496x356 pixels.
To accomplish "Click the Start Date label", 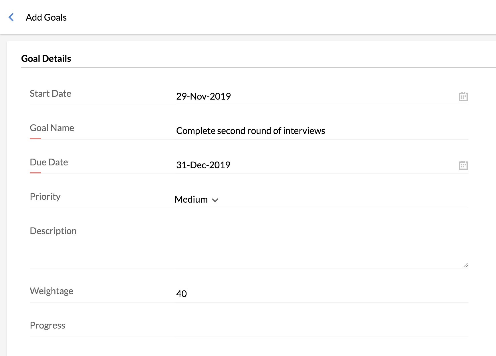I will [x=50, y=94].
